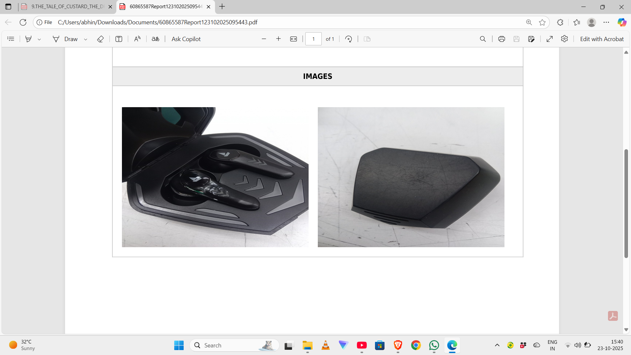This screenshot has height=355, width=631.
Task: Click the Zoom out minus button
Action: point(264,39)
